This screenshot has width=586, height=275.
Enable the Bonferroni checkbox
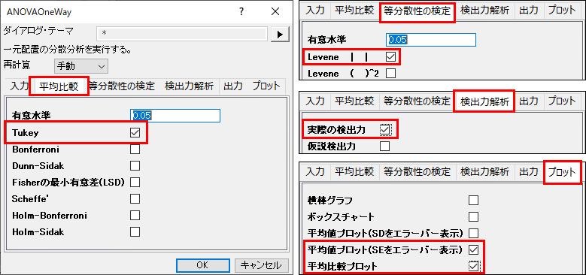(135, 150)
